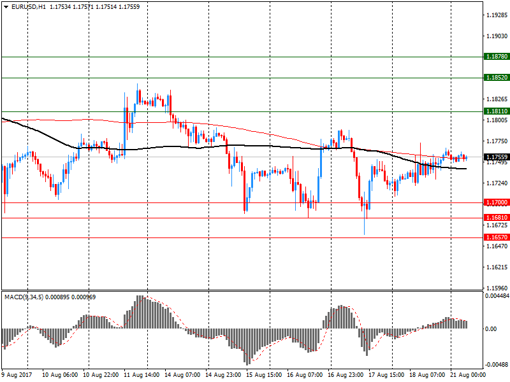The height and width of the screenshot is (382, 510).
Task: Click the 1.19285 price scale value
Action: click(497, 15)
